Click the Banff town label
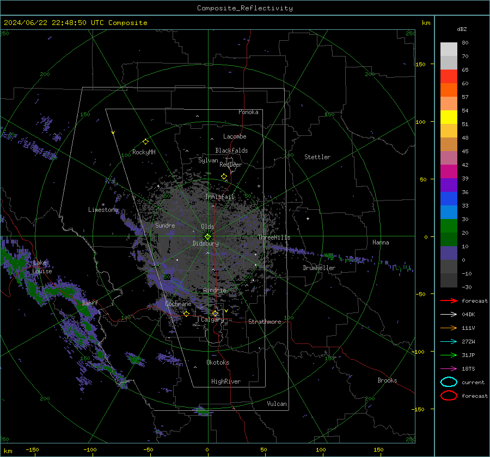Viewport: 490px width, 457px height. (90, 303)
